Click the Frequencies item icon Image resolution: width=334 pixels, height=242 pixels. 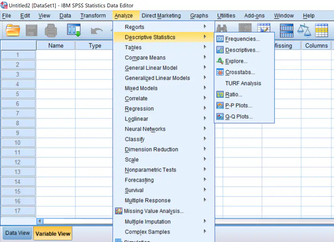pos(220,39)
